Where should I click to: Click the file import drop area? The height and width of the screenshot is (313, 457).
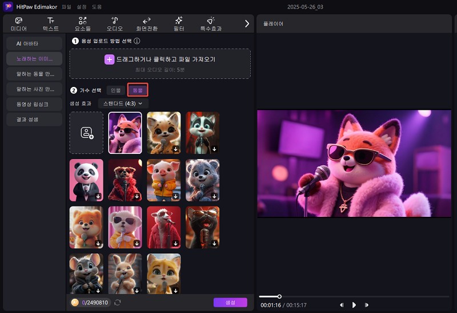(160, 64)
